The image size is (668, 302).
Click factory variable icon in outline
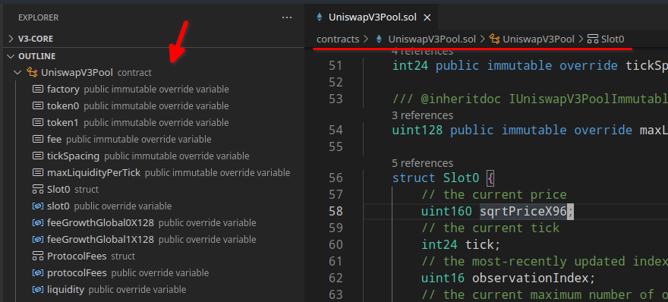click(x=38, y=89)
